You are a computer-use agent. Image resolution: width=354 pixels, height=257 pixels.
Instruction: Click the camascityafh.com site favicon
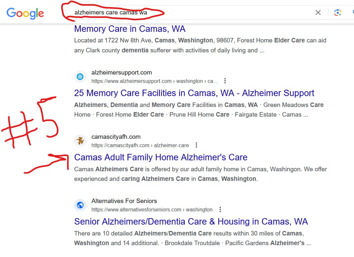[x=80, y=141]
